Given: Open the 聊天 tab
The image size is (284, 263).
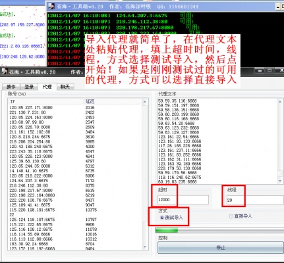Looking at the screenshot, I should tap(65, 87).
